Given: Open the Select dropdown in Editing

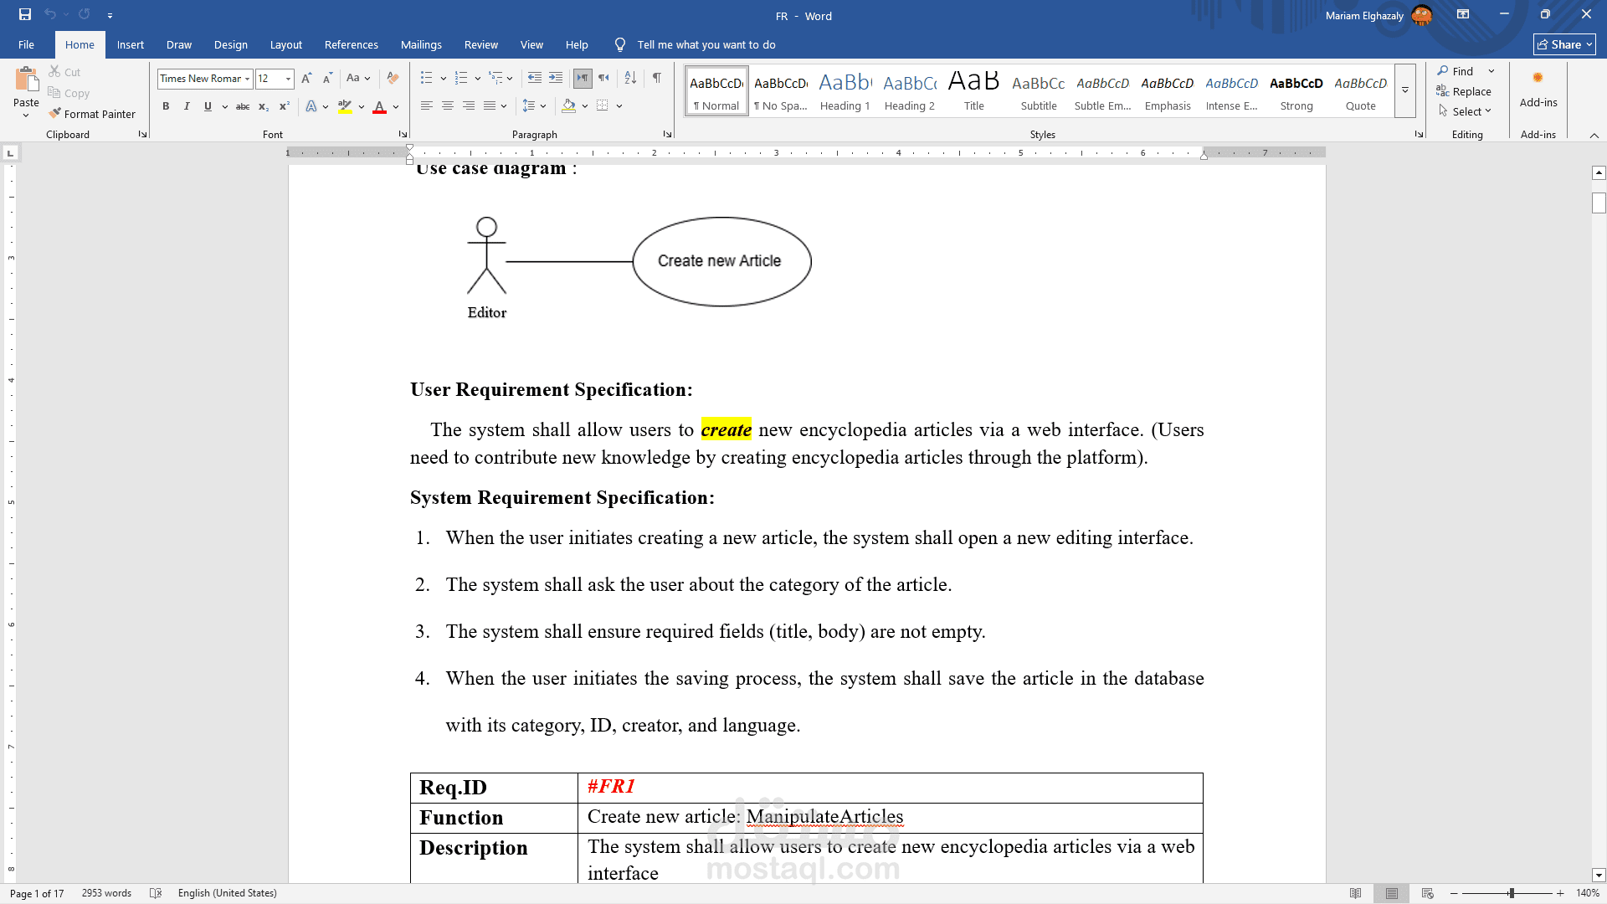Looking at the screenshot, I should pyautogui.click(x=1465, y=111).
